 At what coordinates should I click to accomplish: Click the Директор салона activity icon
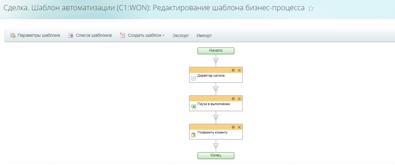[x=193, y=78]
